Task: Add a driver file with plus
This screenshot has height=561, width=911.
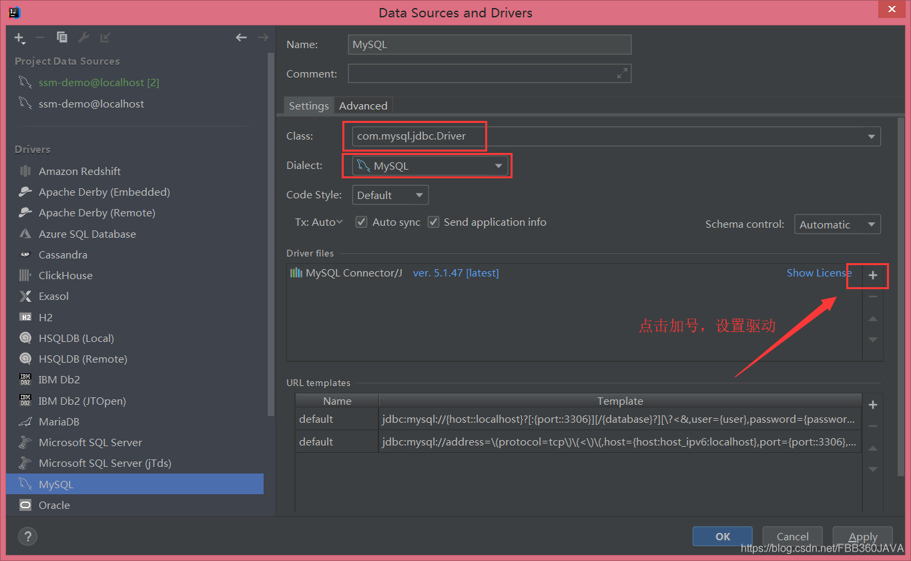Action: (872, 275)
